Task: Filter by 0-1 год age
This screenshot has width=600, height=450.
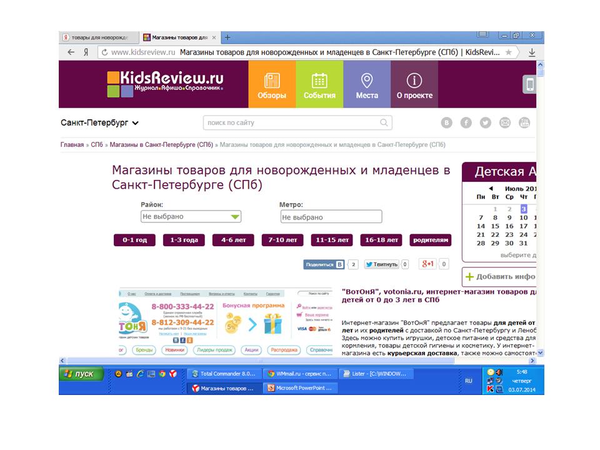Action: tap(135, 240)
